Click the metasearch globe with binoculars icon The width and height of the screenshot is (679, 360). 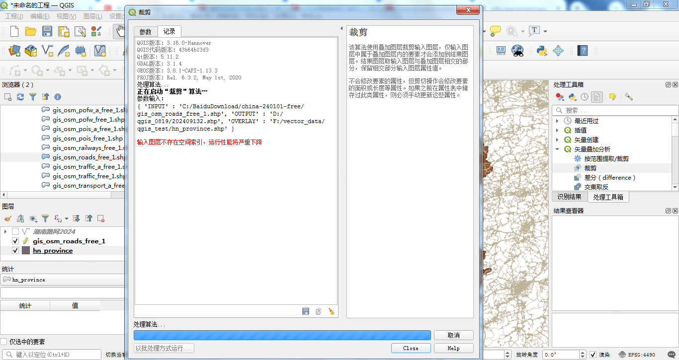point(517,50)
